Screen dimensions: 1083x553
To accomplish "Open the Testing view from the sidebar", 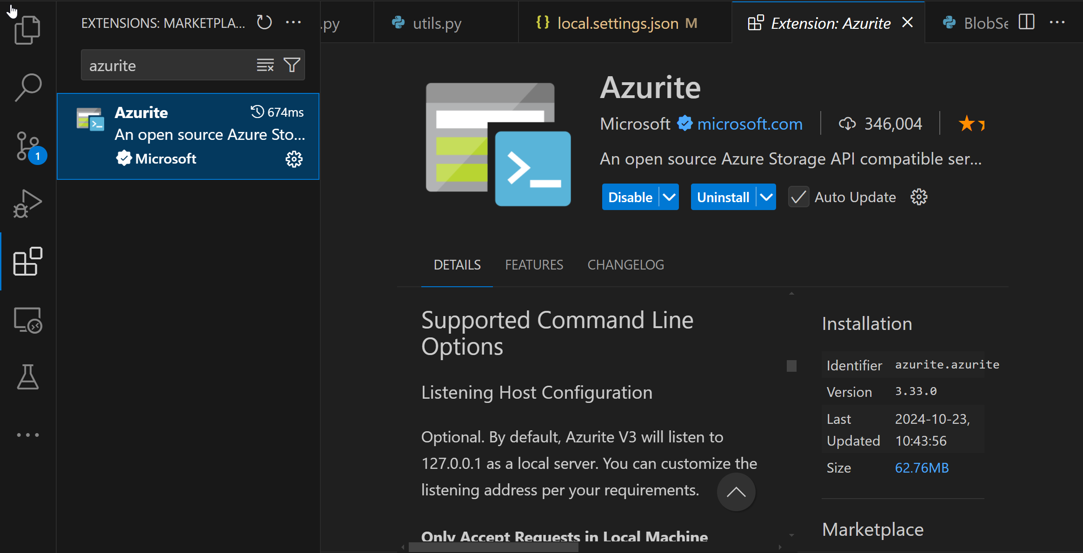I will 27,377.
